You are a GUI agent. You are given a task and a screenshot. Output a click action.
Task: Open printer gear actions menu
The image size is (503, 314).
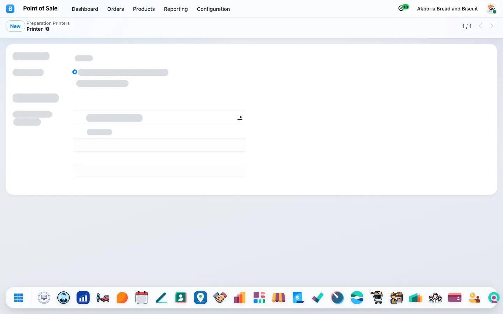pyautogui.click(x=47, y=29)
